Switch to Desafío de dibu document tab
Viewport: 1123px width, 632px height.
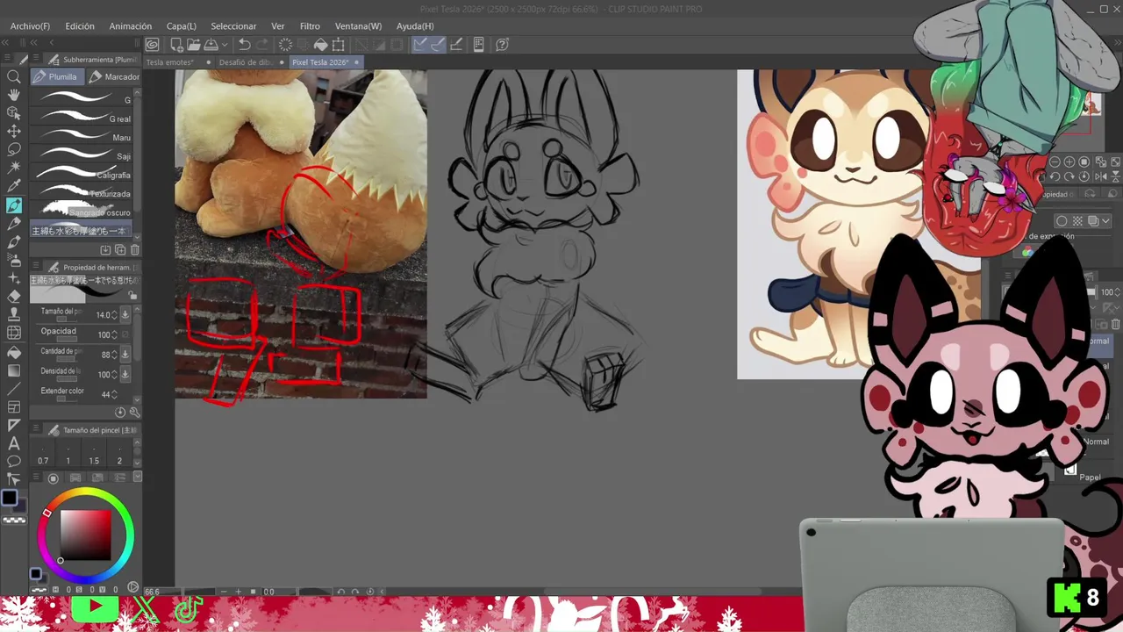pos(251,62)
